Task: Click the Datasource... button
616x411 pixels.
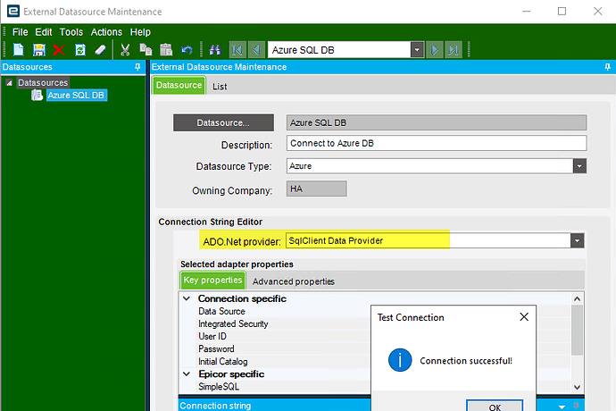Action: (x=223, y=122)
